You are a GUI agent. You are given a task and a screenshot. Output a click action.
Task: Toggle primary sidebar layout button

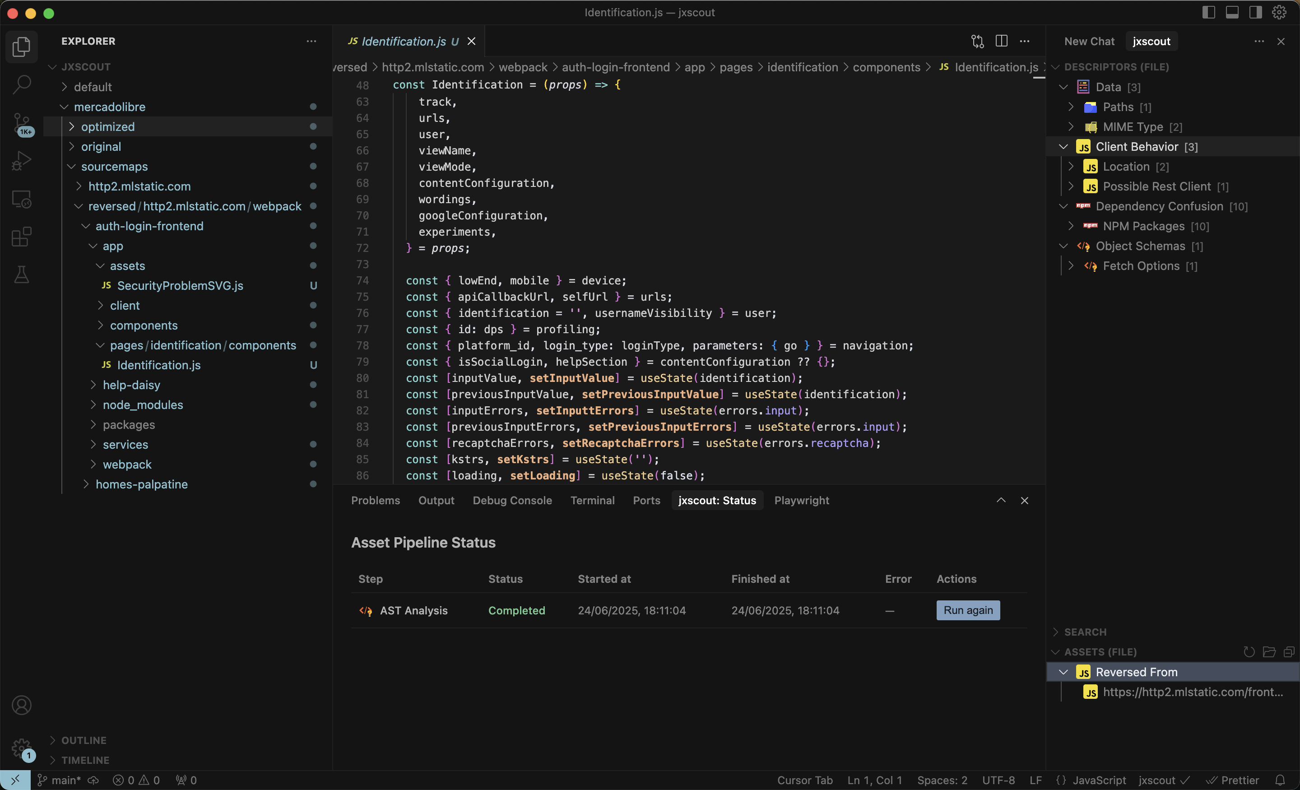coord(1209,13)
